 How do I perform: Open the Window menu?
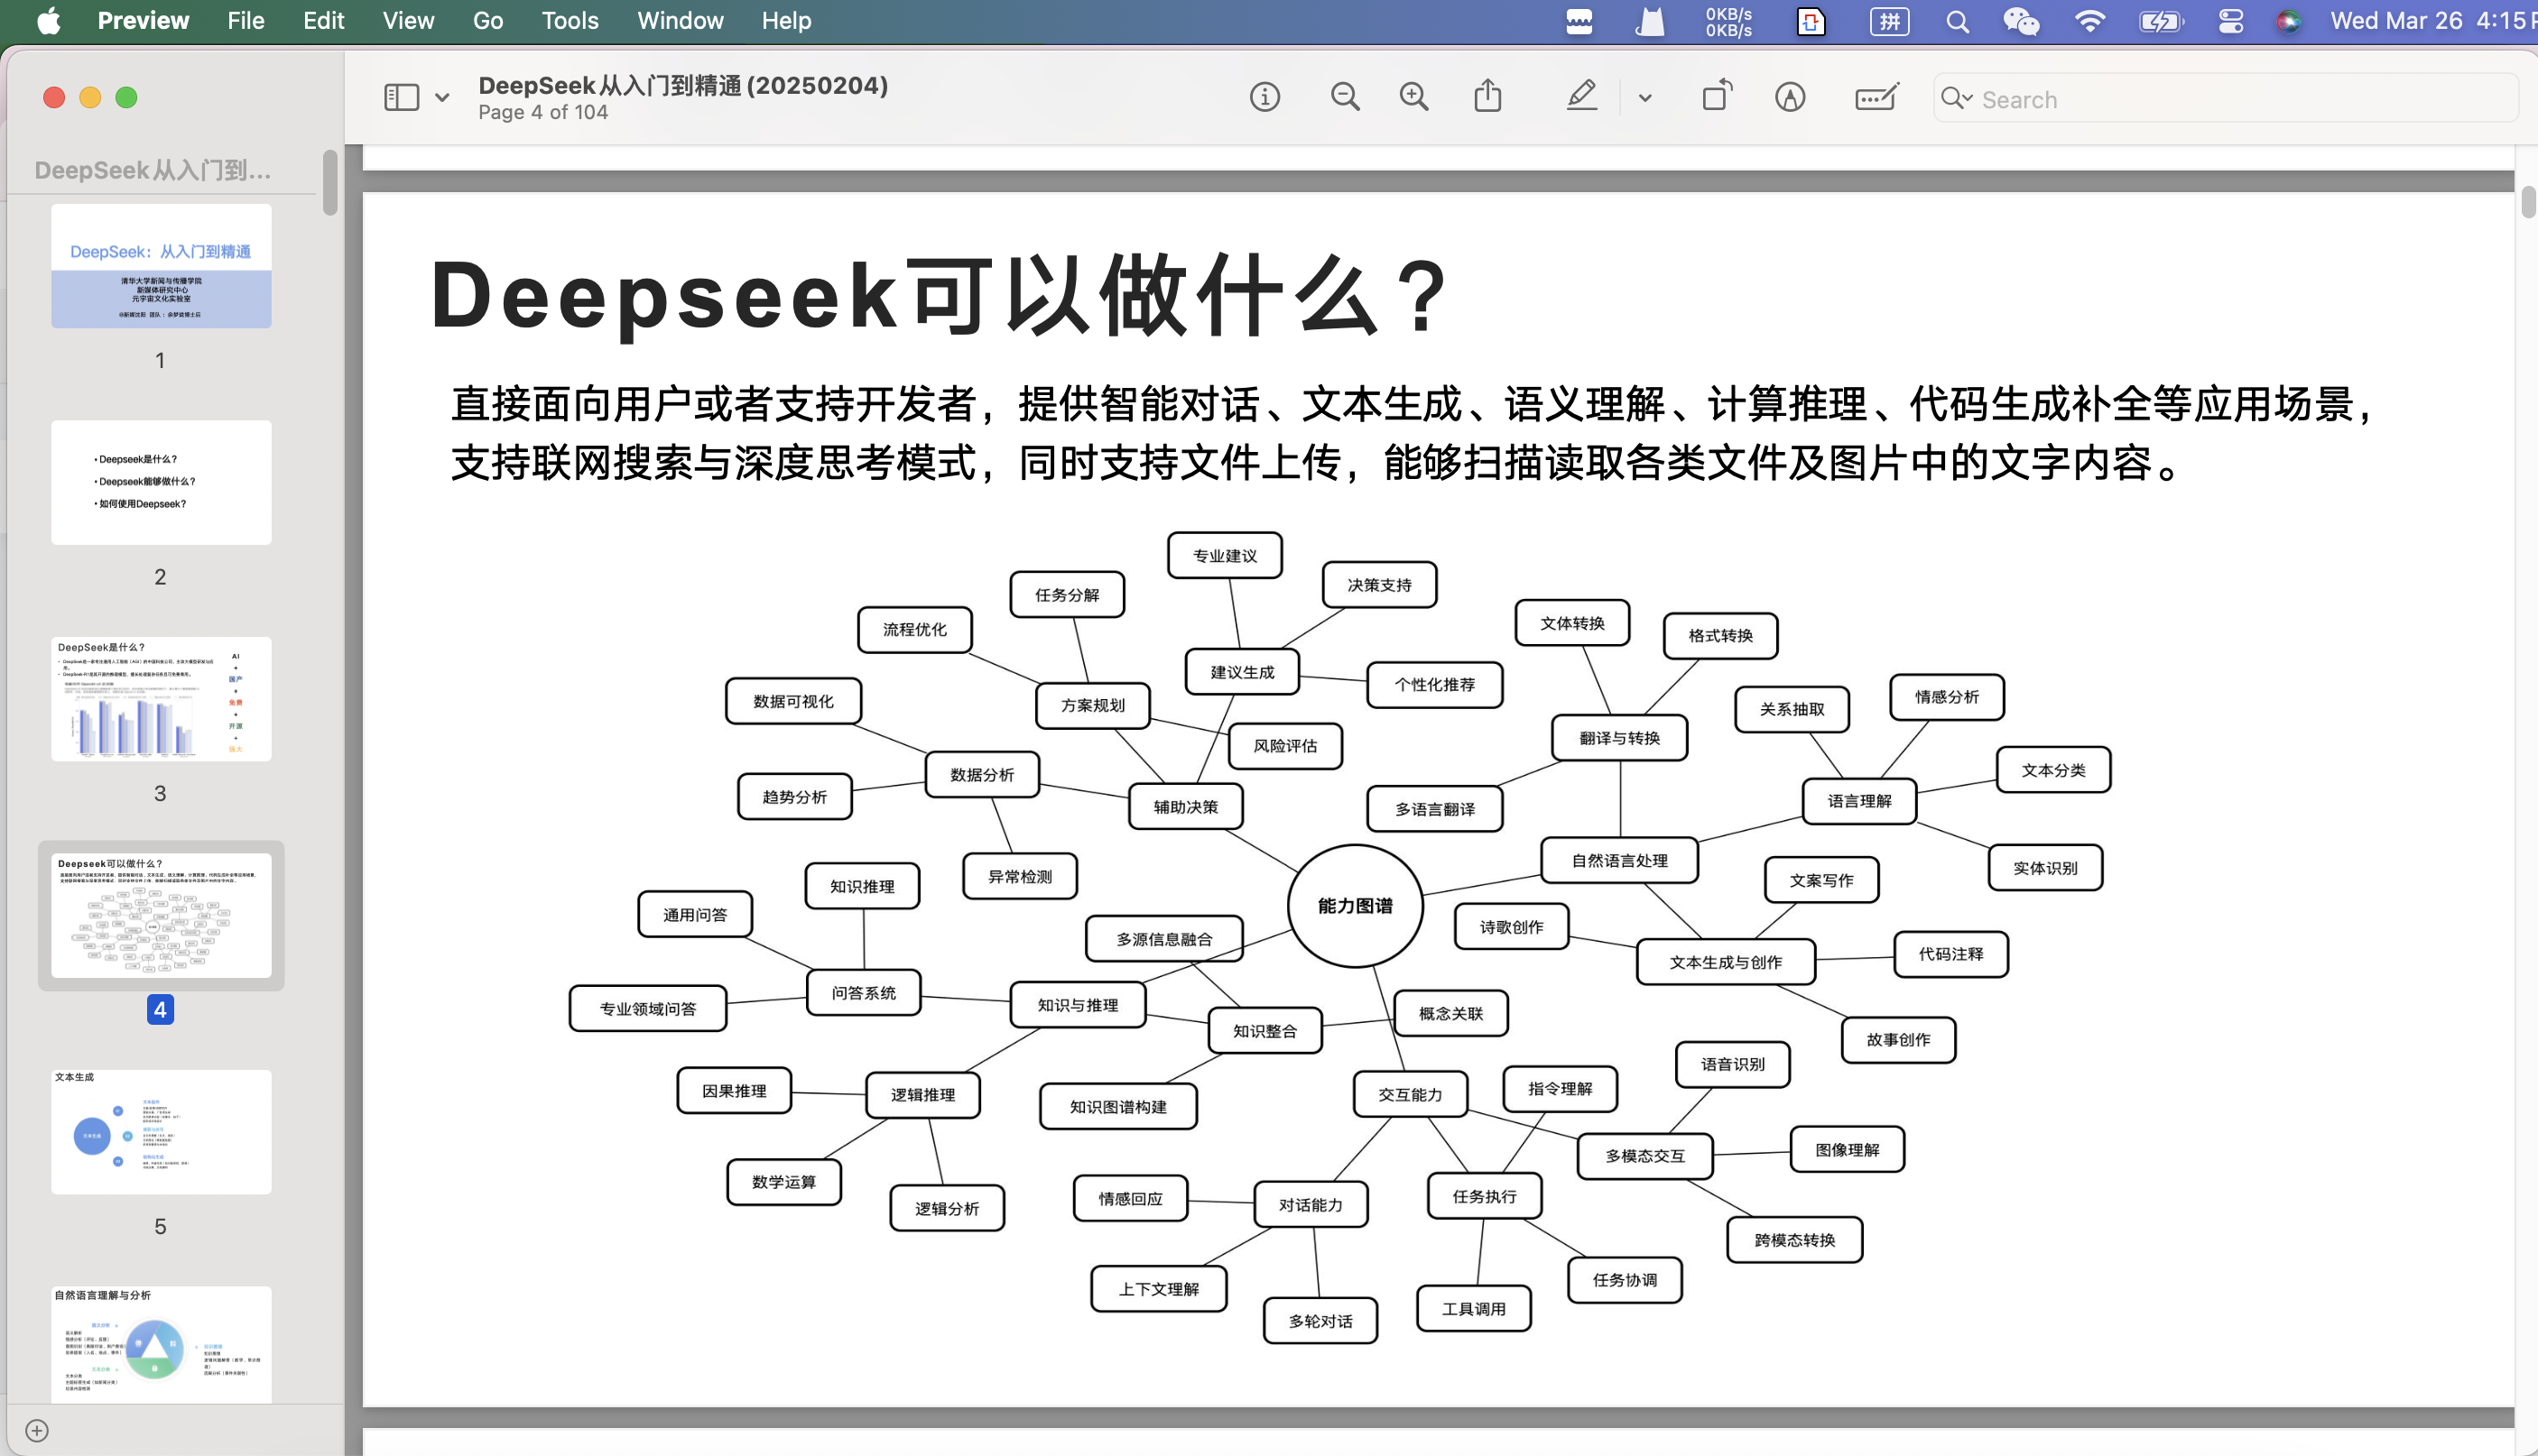[681, 21]
